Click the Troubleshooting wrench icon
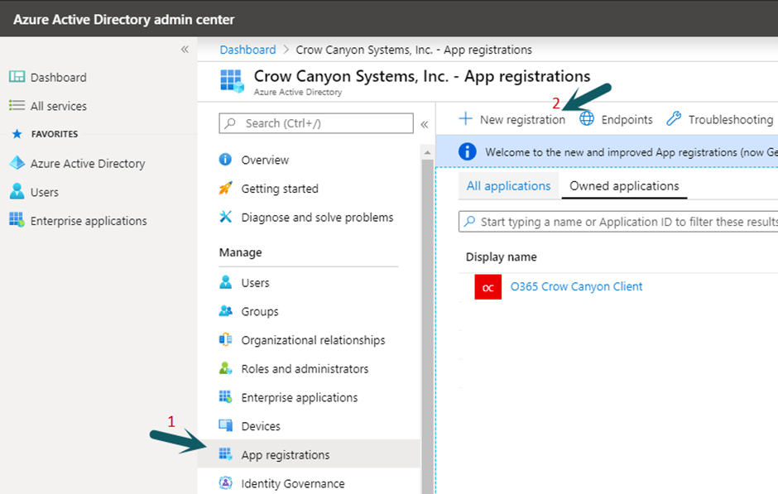The height and width of the screenshot is (494, 778). point(673,119)
